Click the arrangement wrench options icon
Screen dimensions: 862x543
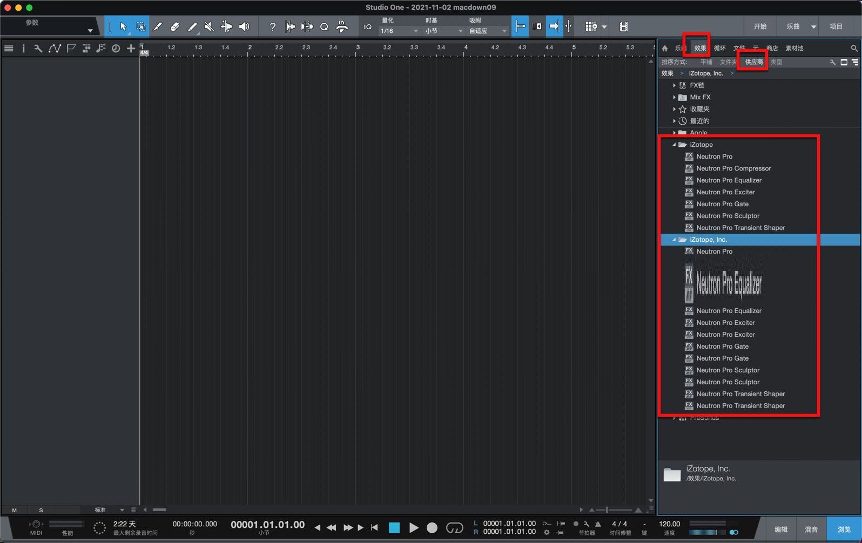[x=38, y=49]
